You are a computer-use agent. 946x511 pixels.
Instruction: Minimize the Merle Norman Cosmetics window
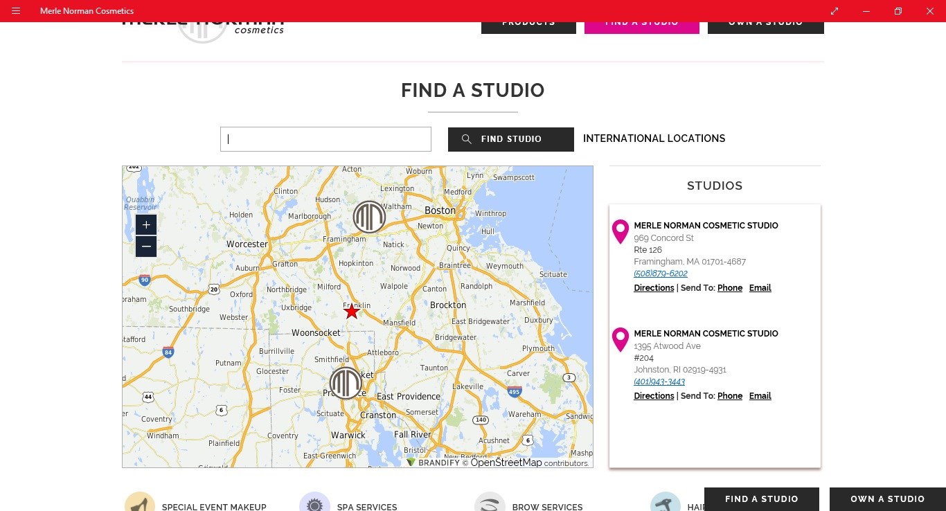point(866,11)
